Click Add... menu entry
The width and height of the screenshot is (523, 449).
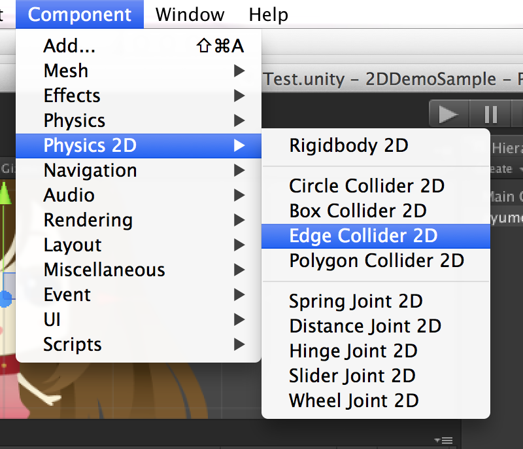pyautogui.click(x=69, y=46)
